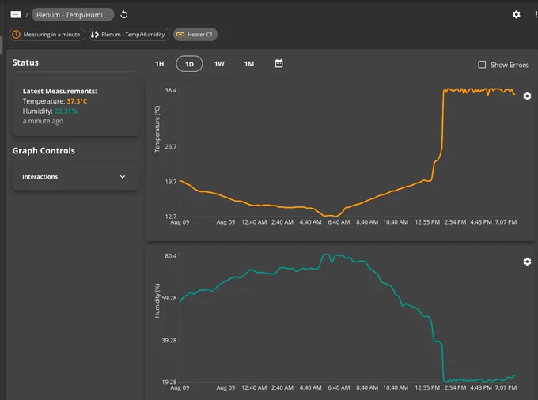Viewport: 538px width, 400px height.
Task: Click the Status heading
Action: 25,62
